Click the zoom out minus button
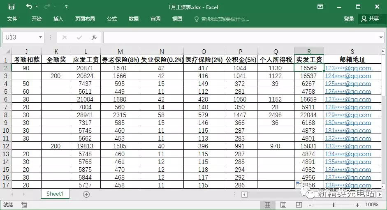The height and width of the screenshot is (210, 387). (x=310, y=205)
